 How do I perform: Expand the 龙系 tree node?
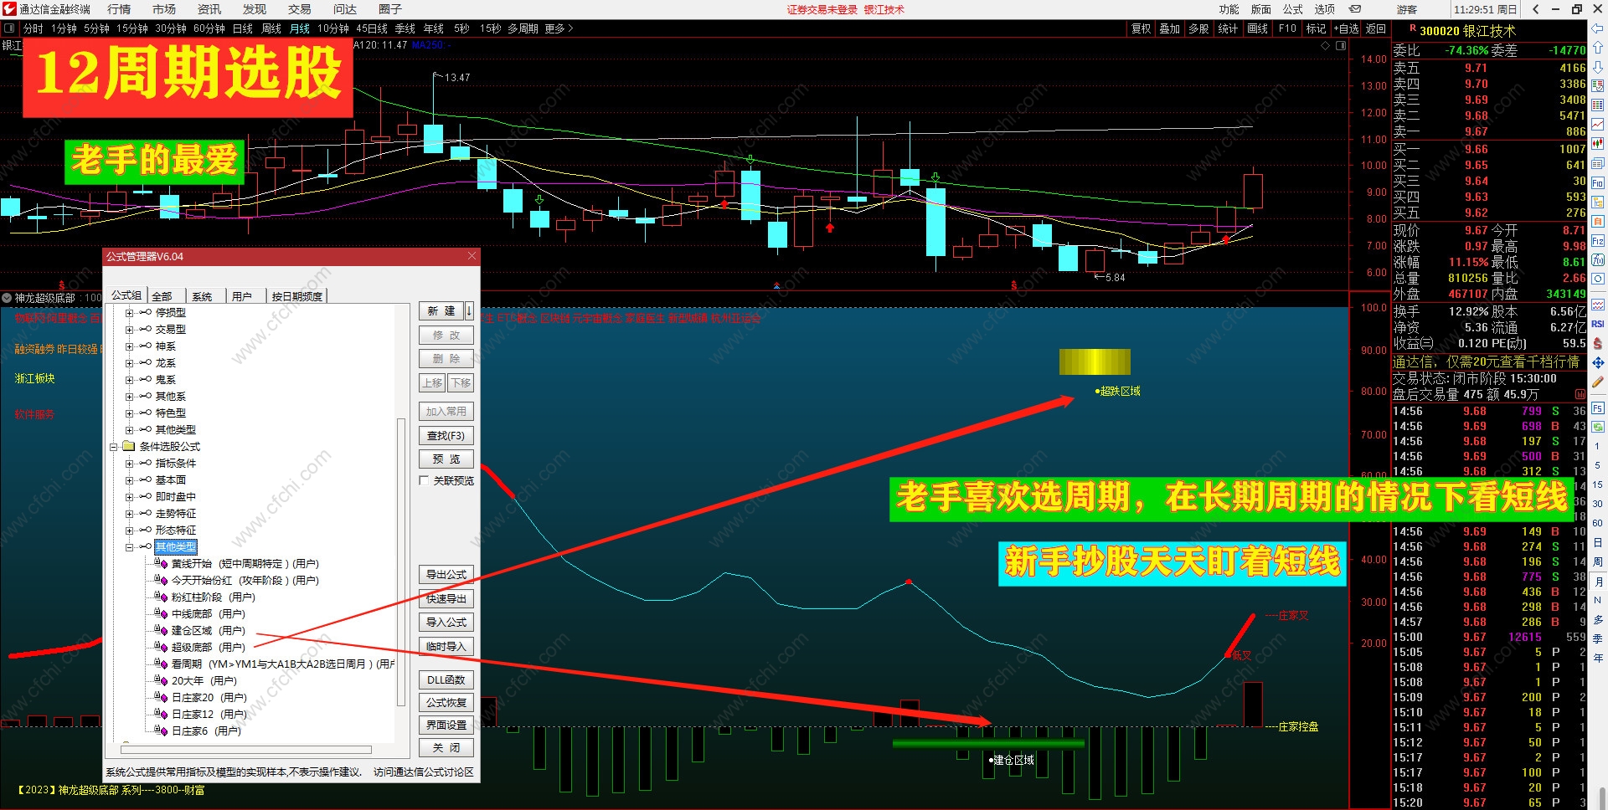[129, 363]
